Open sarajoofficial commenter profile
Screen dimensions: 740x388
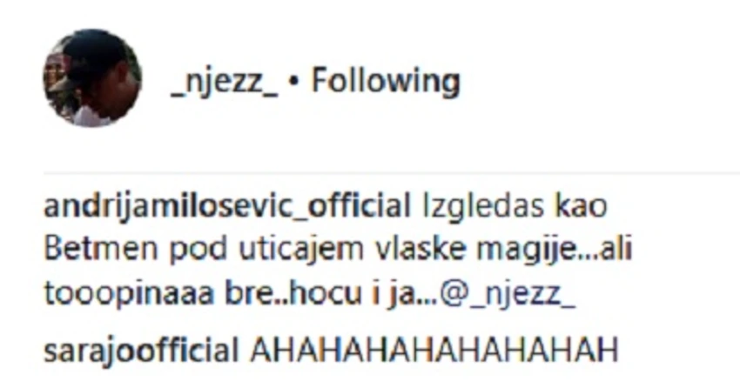141,351
